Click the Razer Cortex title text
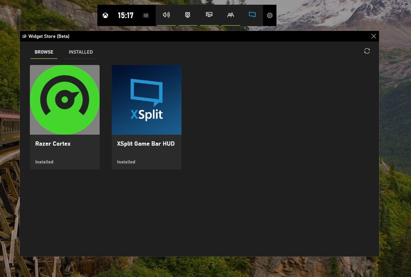Screen dimensions: 411x277 pos(53,144)
